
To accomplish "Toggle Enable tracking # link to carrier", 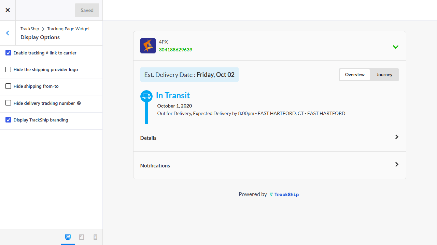I will coord(8,53).
